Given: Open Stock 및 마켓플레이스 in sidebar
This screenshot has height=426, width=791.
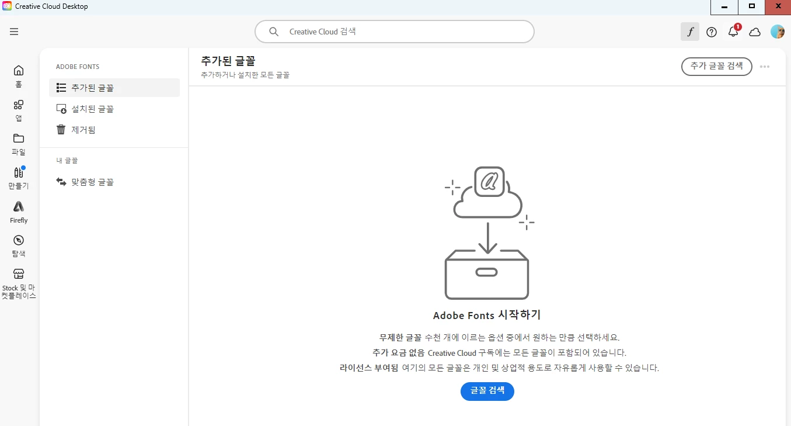Looking at the screenshot, I should coord(19,284).
